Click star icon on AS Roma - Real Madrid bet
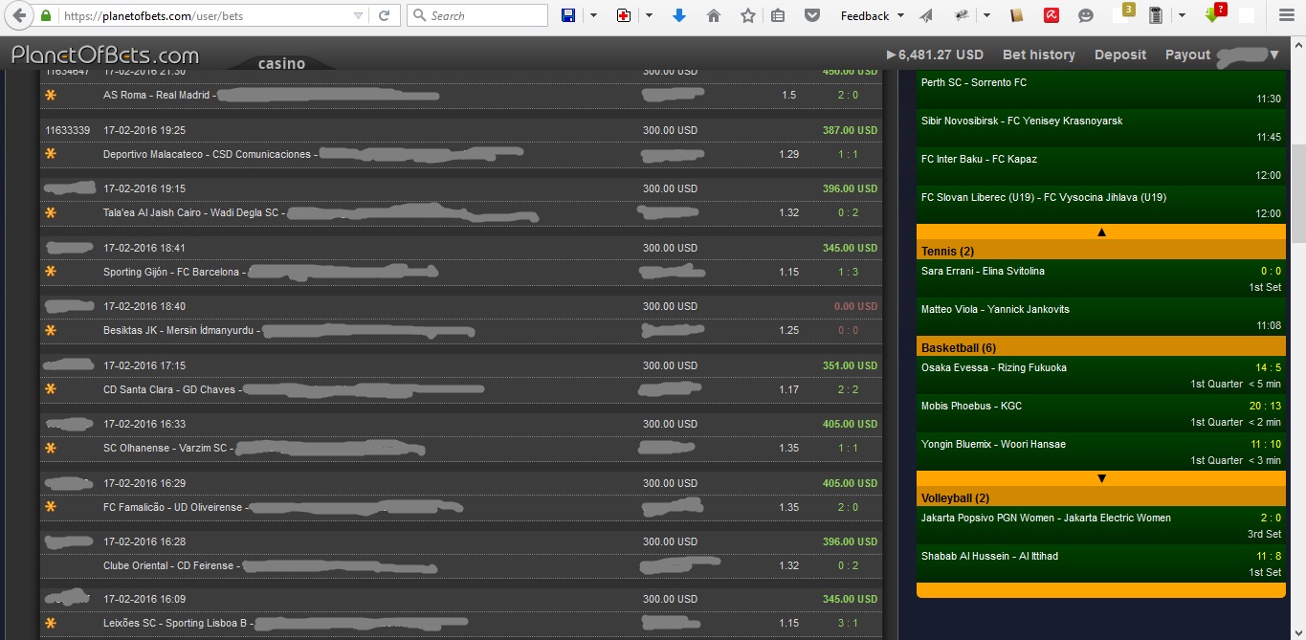The image size is (1306, 640). pos(51,95)
